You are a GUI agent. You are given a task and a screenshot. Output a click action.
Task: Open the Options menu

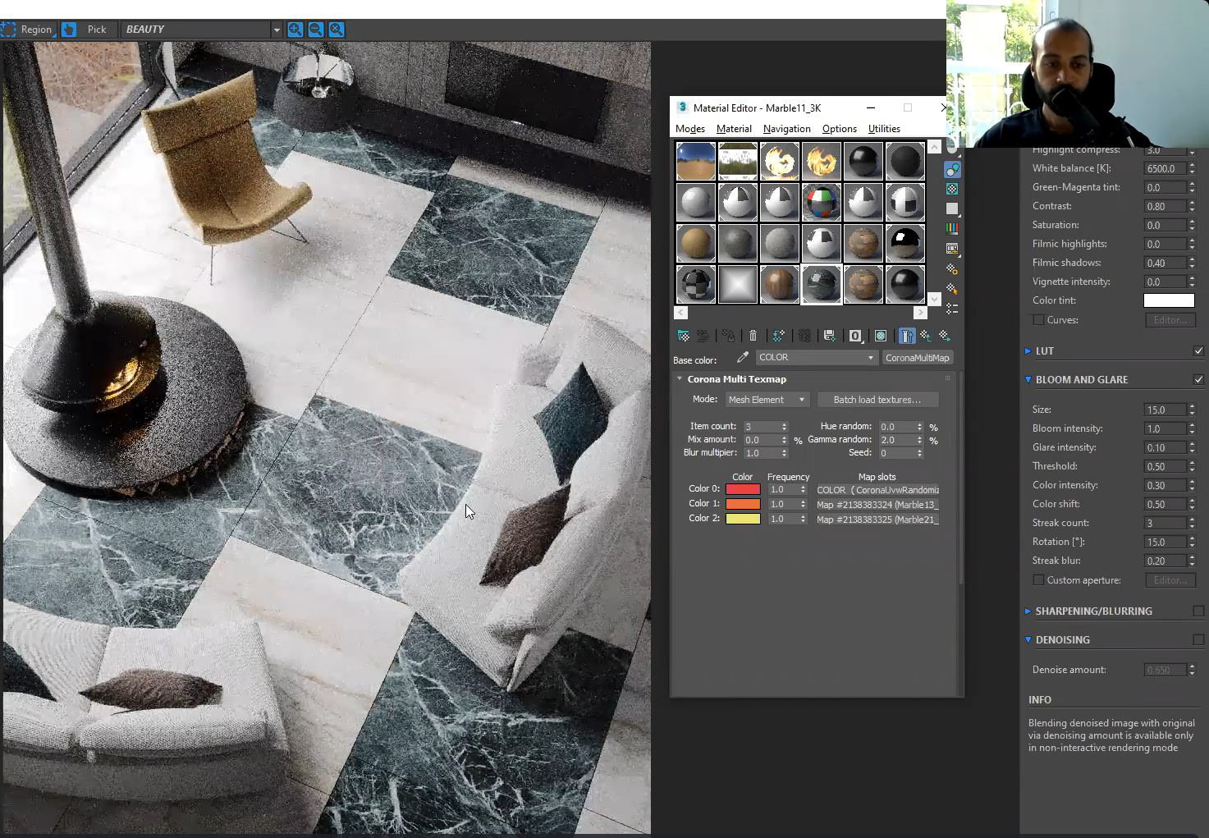[x=839, y=129]
